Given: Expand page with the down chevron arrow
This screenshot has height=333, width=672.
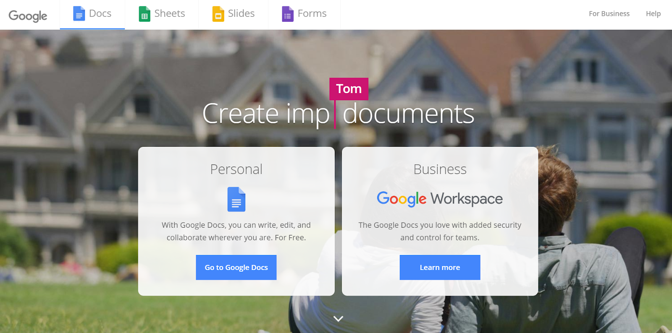Looking at the screenshot, I should tap(338, 319).
